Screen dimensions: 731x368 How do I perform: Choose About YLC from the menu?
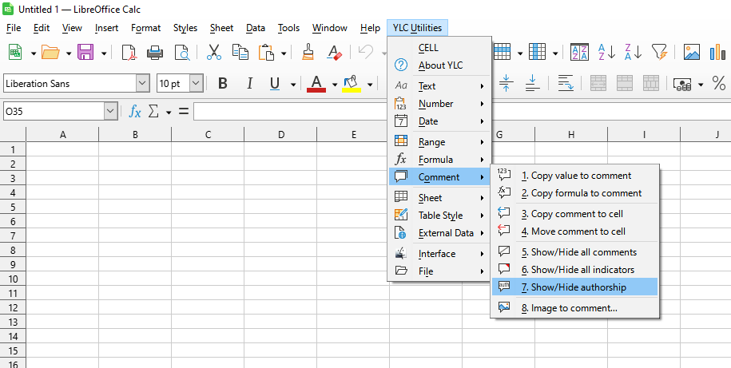pyautogui.click(x=440, y=65)
